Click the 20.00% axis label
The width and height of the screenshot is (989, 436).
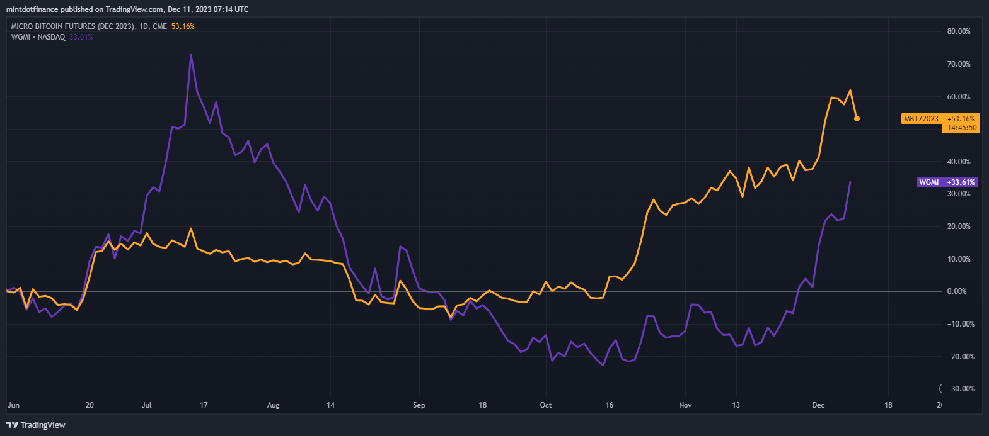point(959,226)
